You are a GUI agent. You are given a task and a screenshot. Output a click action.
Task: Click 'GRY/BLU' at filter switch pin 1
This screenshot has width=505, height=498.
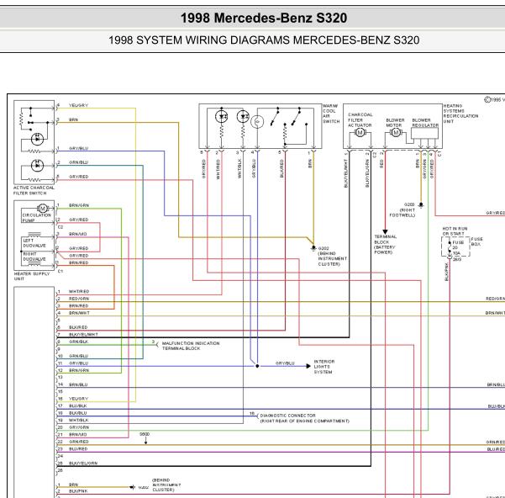(79, 148)
